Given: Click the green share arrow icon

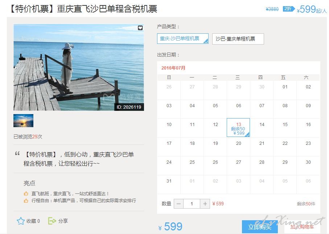Looking at the screenshot, I should click(x=52, y=221).
